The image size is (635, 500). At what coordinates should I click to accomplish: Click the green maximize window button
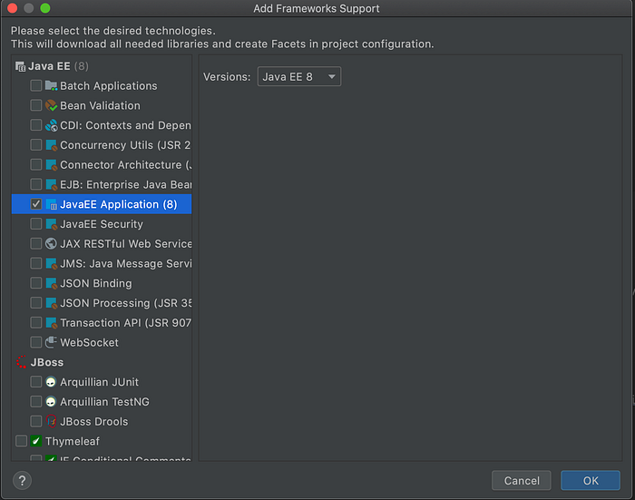(x=45, y=8)
